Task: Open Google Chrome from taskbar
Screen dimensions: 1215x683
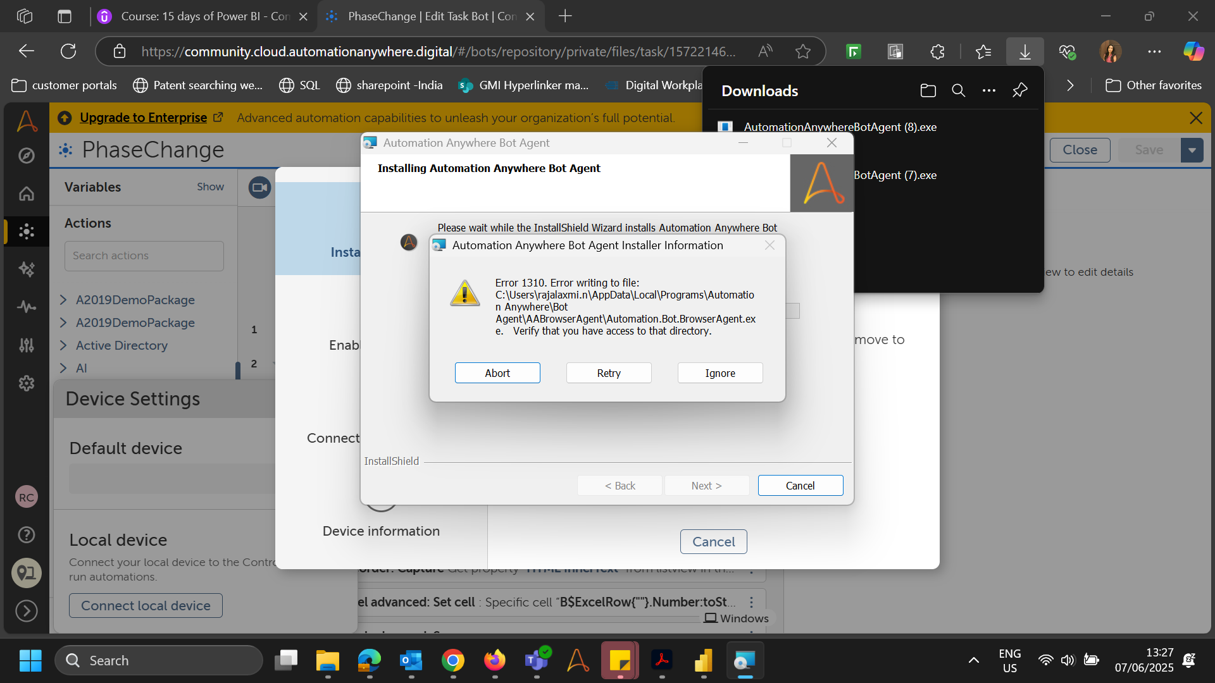Action: 453,660
